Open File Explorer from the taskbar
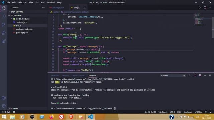Screen dimensions: 214x120 13,117
